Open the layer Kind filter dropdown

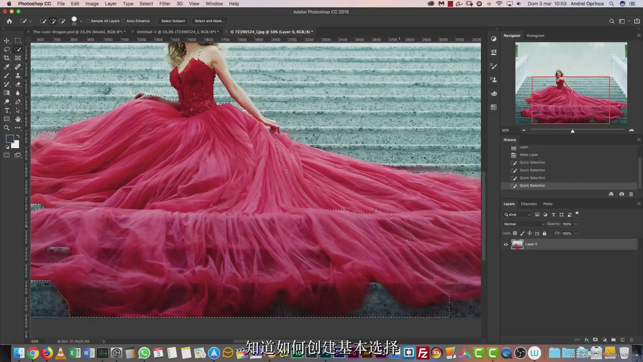517,215
